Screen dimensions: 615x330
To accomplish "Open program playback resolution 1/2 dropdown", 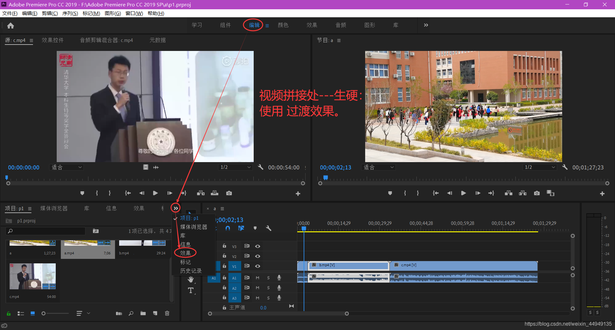I will 540,167.
